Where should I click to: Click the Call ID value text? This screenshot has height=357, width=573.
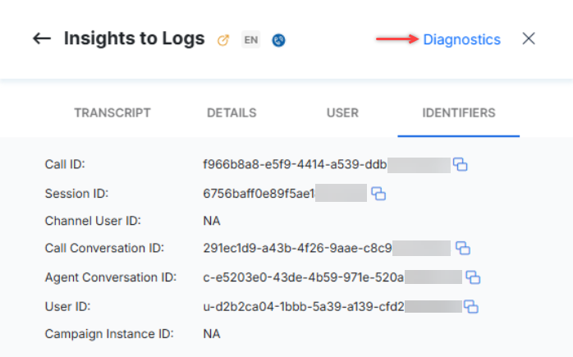pyautogui.click(x=295, y=165)
